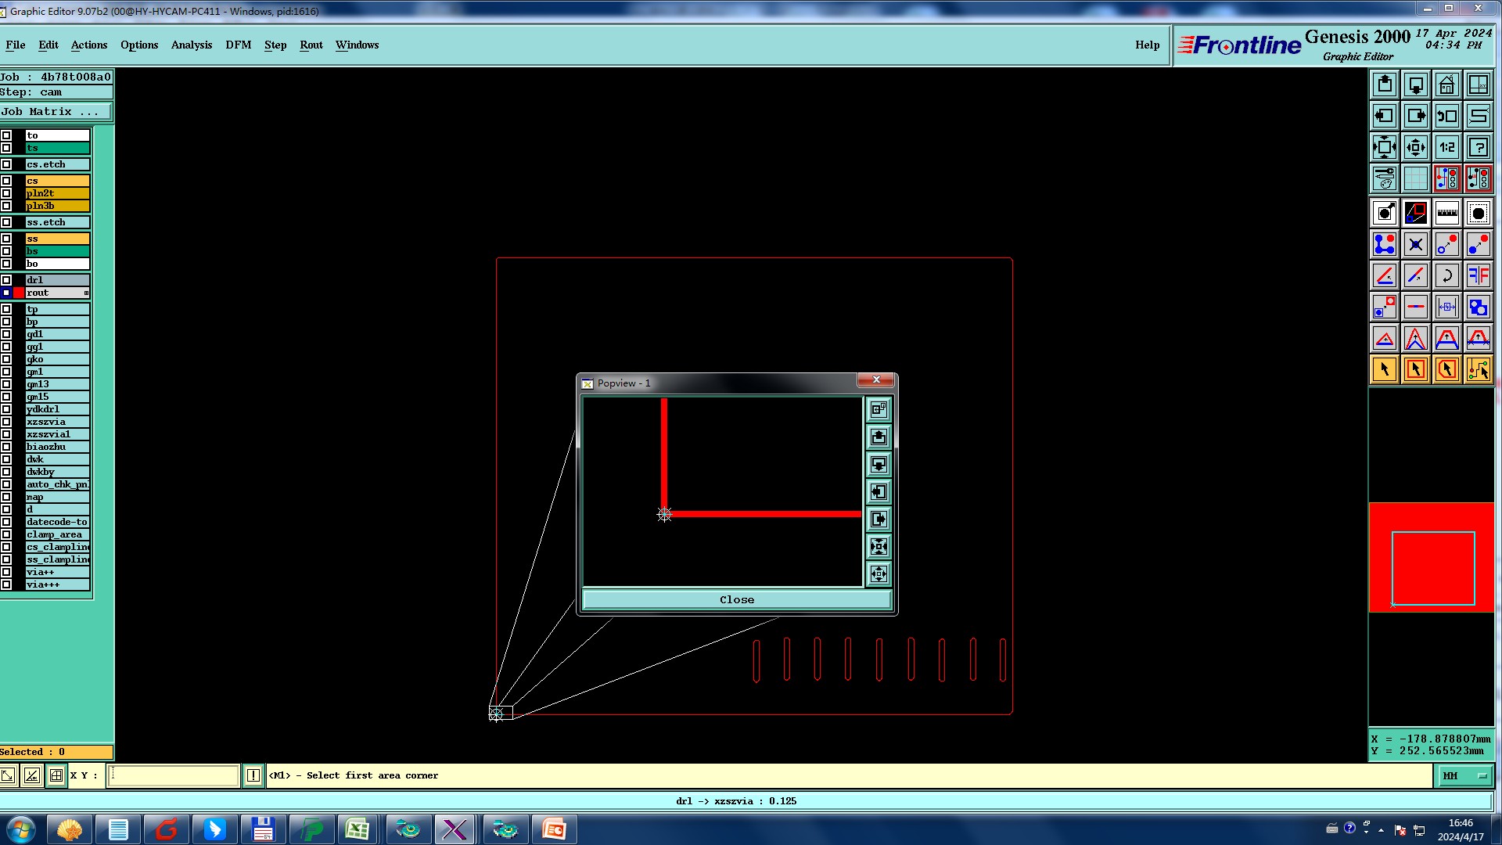Toggle the drl layer checkbox

tap(6, 280)
